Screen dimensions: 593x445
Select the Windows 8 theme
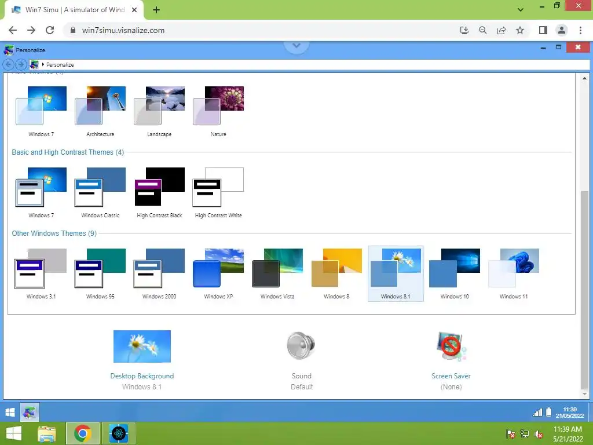[x=336, y=273]
